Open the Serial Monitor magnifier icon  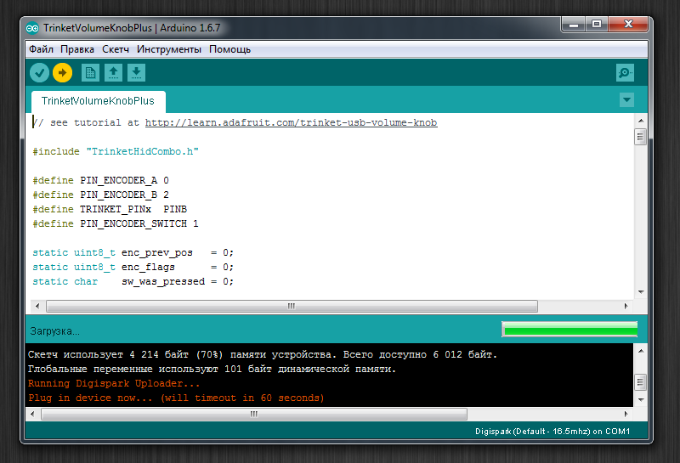pos(625,73)
